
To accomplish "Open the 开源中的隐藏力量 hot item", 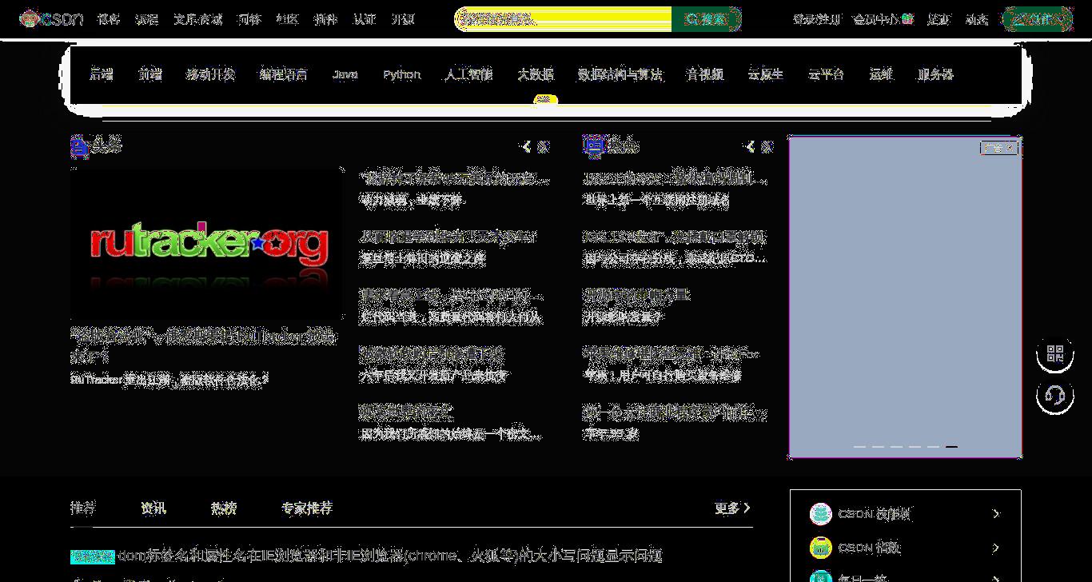I will click(636, 295).
